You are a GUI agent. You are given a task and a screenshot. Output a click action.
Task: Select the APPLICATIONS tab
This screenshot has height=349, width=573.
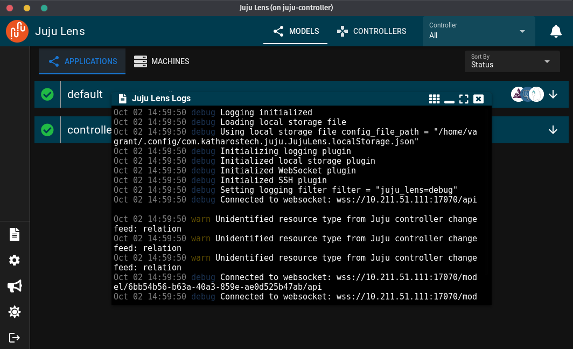(x=82, y=61)
